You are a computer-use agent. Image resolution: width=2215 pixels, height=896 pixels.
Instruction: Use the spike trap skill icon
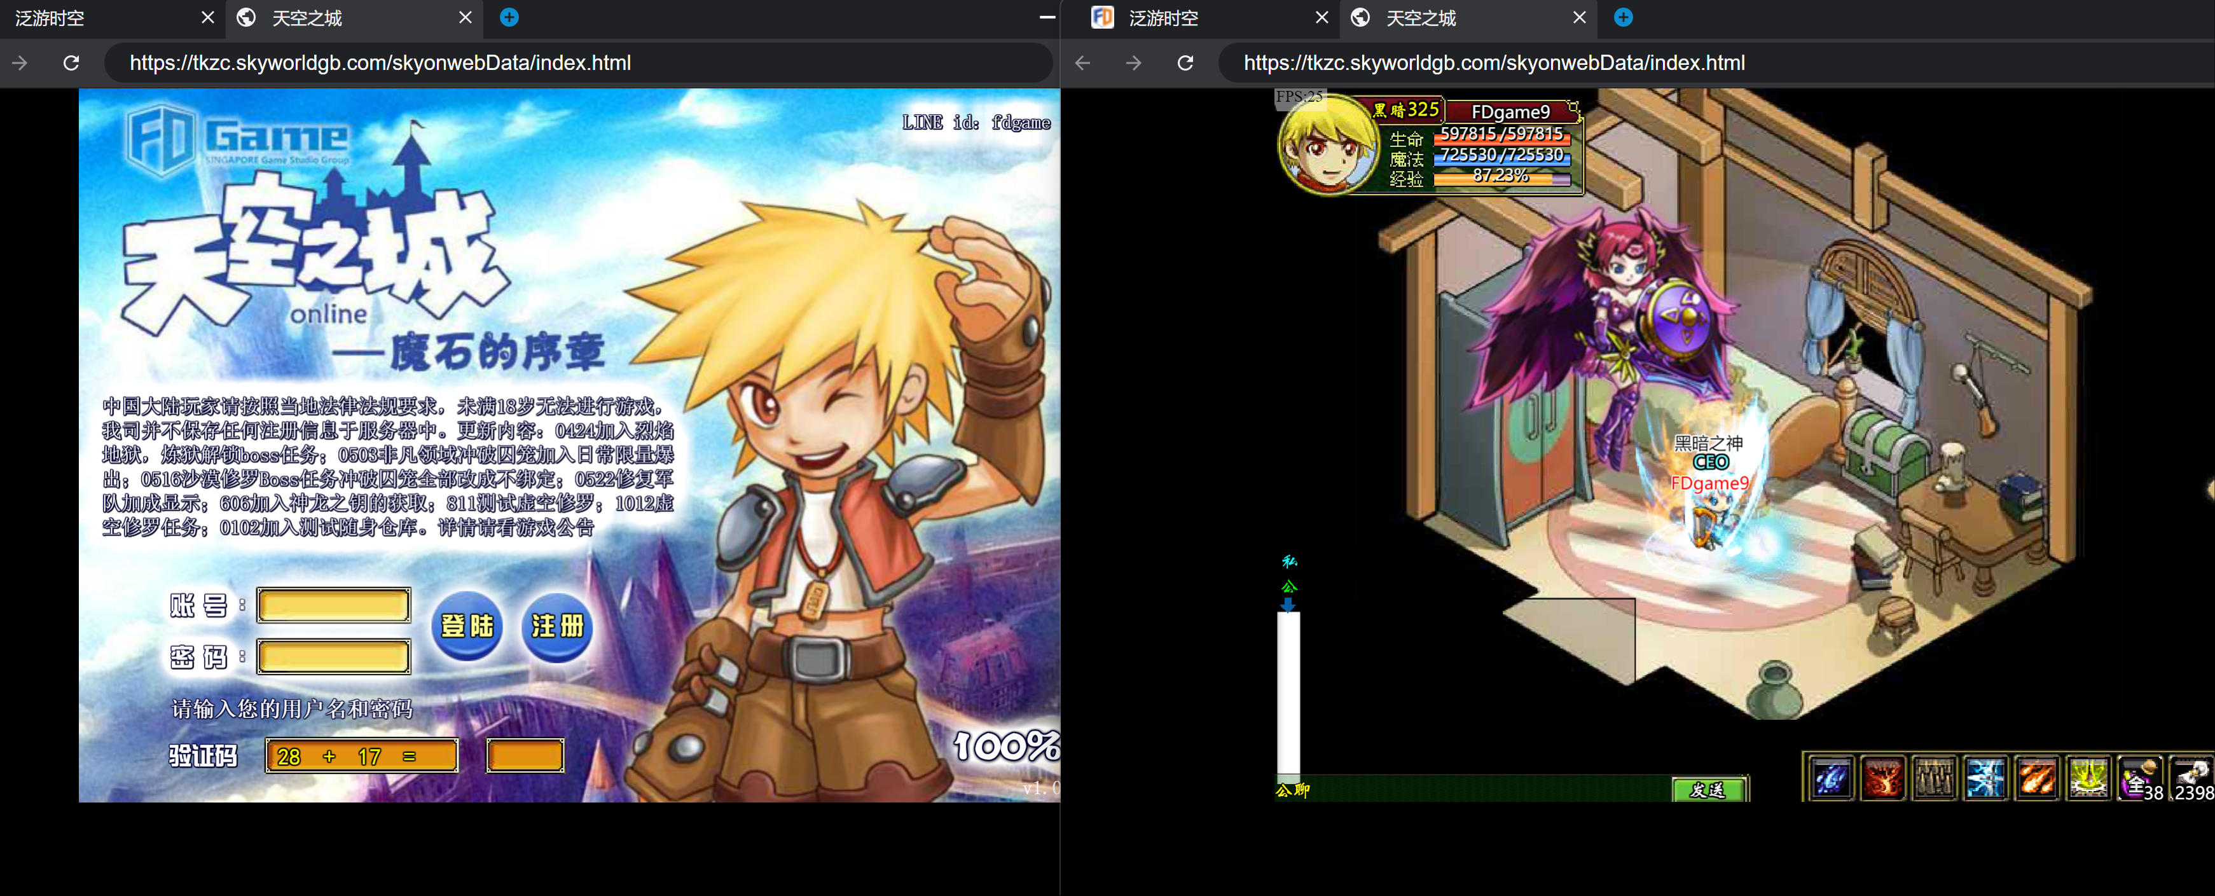pyautogui.click(x=1934, y=779)
